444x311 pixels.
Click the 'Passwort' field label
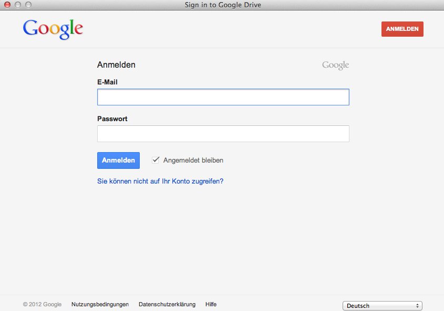112,119
